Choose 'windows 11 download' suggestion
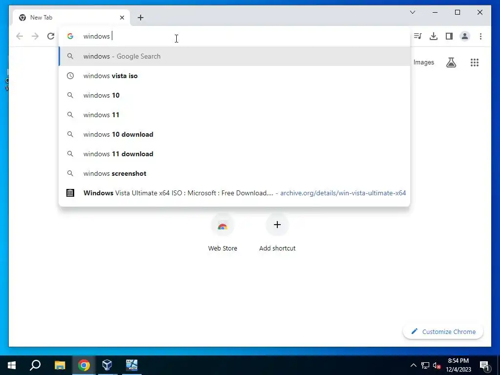The image size is (500, 375). (x=234, y=154)
